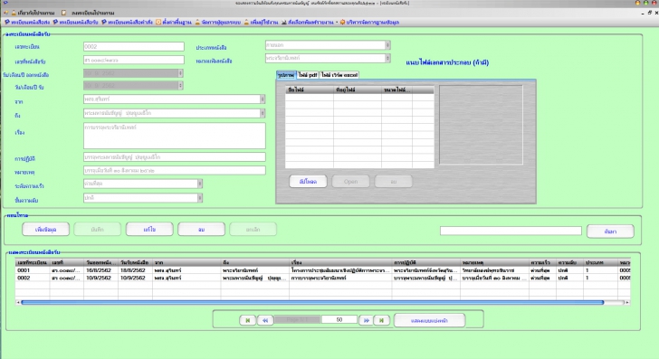This screenshot has width=659, height=359.
Task: Open the document category dropdown
Action: coord(388,59)
